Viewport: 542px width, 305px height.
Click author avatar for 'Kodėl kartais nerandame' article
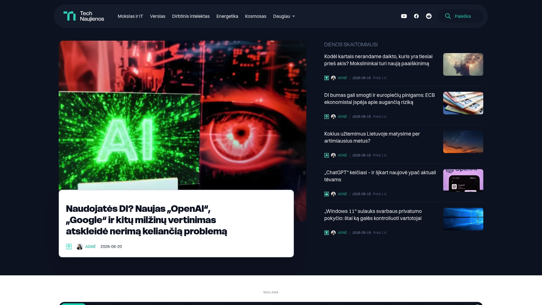tap(333, 78)
